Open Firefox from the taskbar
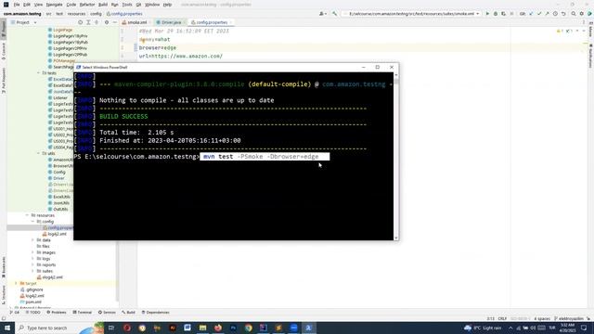Image resolution: width=594 pixels, height=334 pixels. point(218,328)
